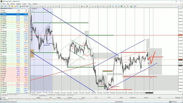The image size is (183, 103).
Task: Open the История Счета terminal tab
Action: (19, 99)
